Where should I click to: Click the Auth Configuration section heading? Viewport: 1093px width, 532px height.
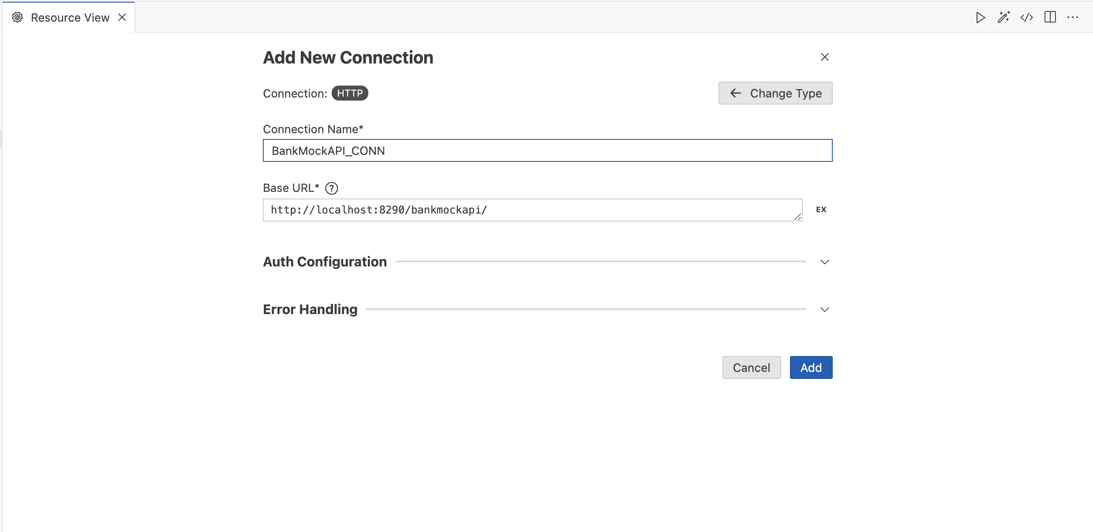[x=325, y=262]
